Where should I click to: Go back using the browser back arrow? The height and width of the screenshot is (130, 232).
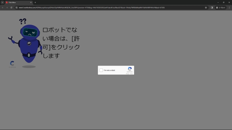[x=3, y=8]
